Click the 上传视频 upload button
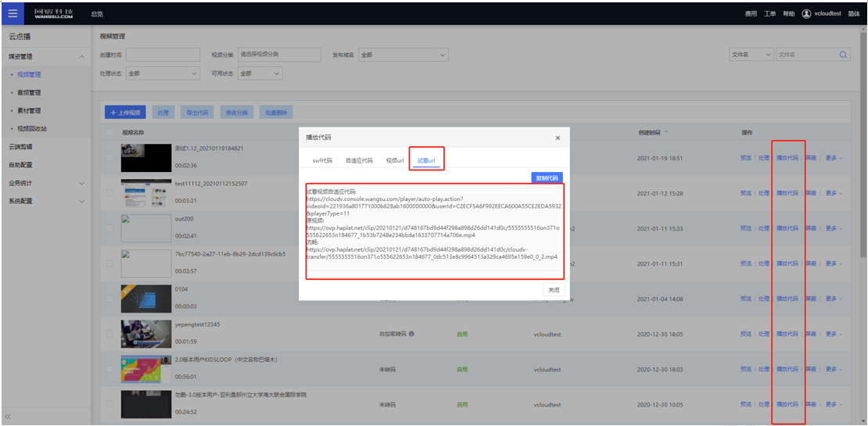This screenshot has width=868, height=426. (x=125, y=113)
